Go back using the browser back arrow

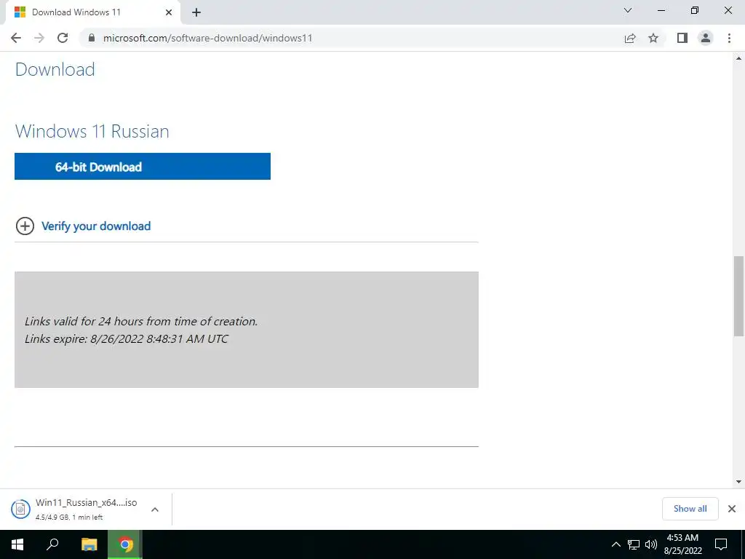point(16,38)
